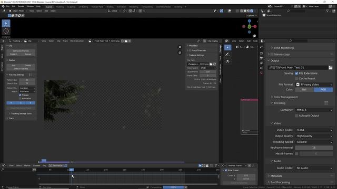337x189 pixels.
Task: Open the Encoding Speed dropdown
Action: pos(314,142)
